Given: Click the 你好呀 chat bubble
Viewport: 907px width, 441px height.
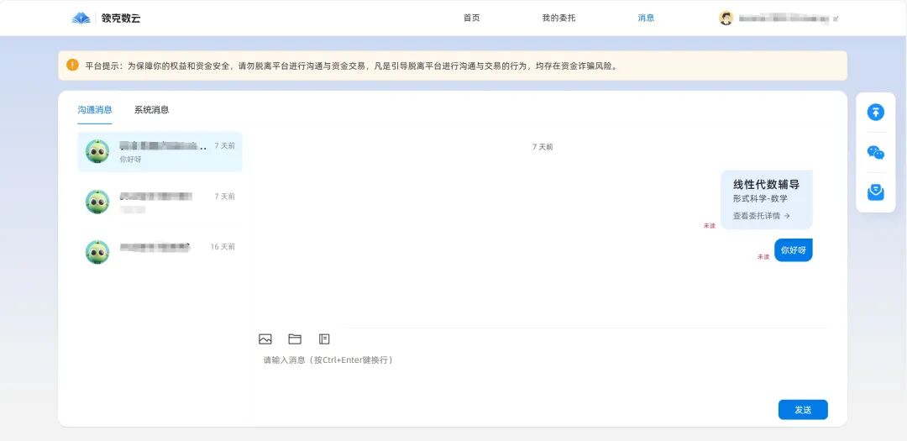Looking at the screenshot, I should [793, 250].
